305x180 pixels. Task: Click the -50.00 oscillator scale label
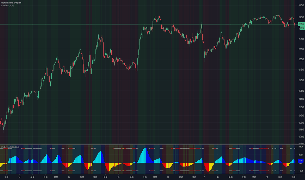click(301, 171)
